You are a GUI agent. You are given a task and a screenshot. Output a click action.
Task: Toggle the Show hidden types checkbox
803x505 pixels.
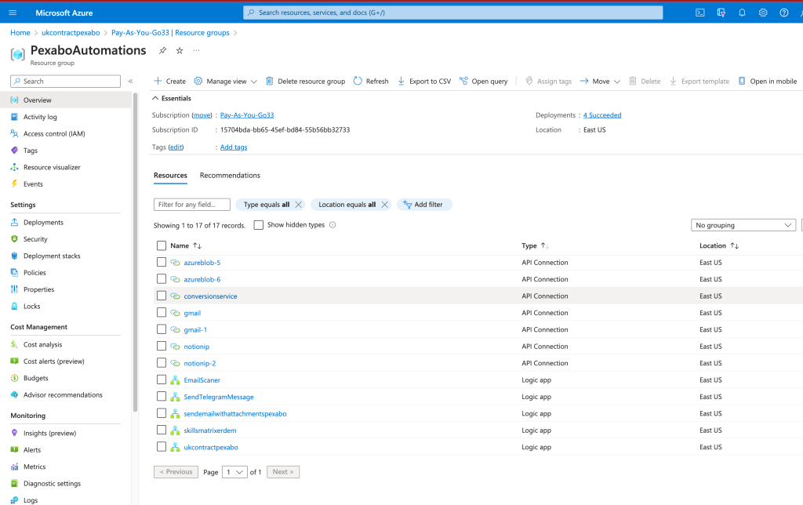click(x=259, y=225)
